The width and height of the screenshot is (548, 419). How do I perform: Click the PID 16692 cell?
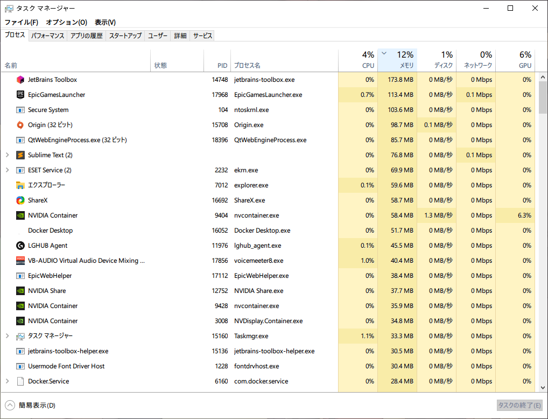click(x=220, y=200)
